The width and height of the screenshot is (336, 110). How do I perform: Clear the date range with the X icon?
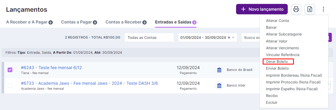click(x=229, y=38)
